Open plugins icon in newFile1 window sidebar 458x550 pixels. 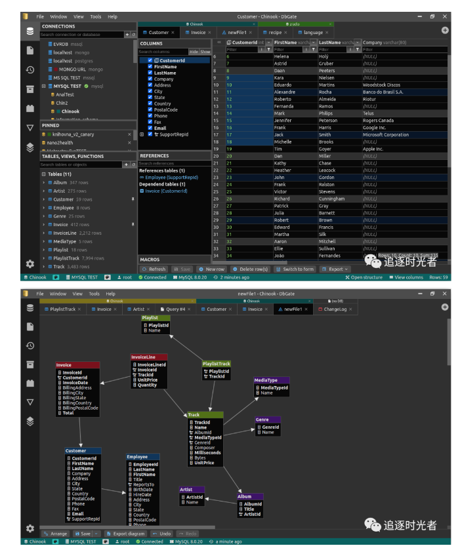pyautogui.click(x=30, y=383)
